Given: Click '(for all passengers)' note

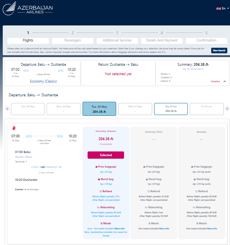Looking at the screenshot, I should pos(193,69).
